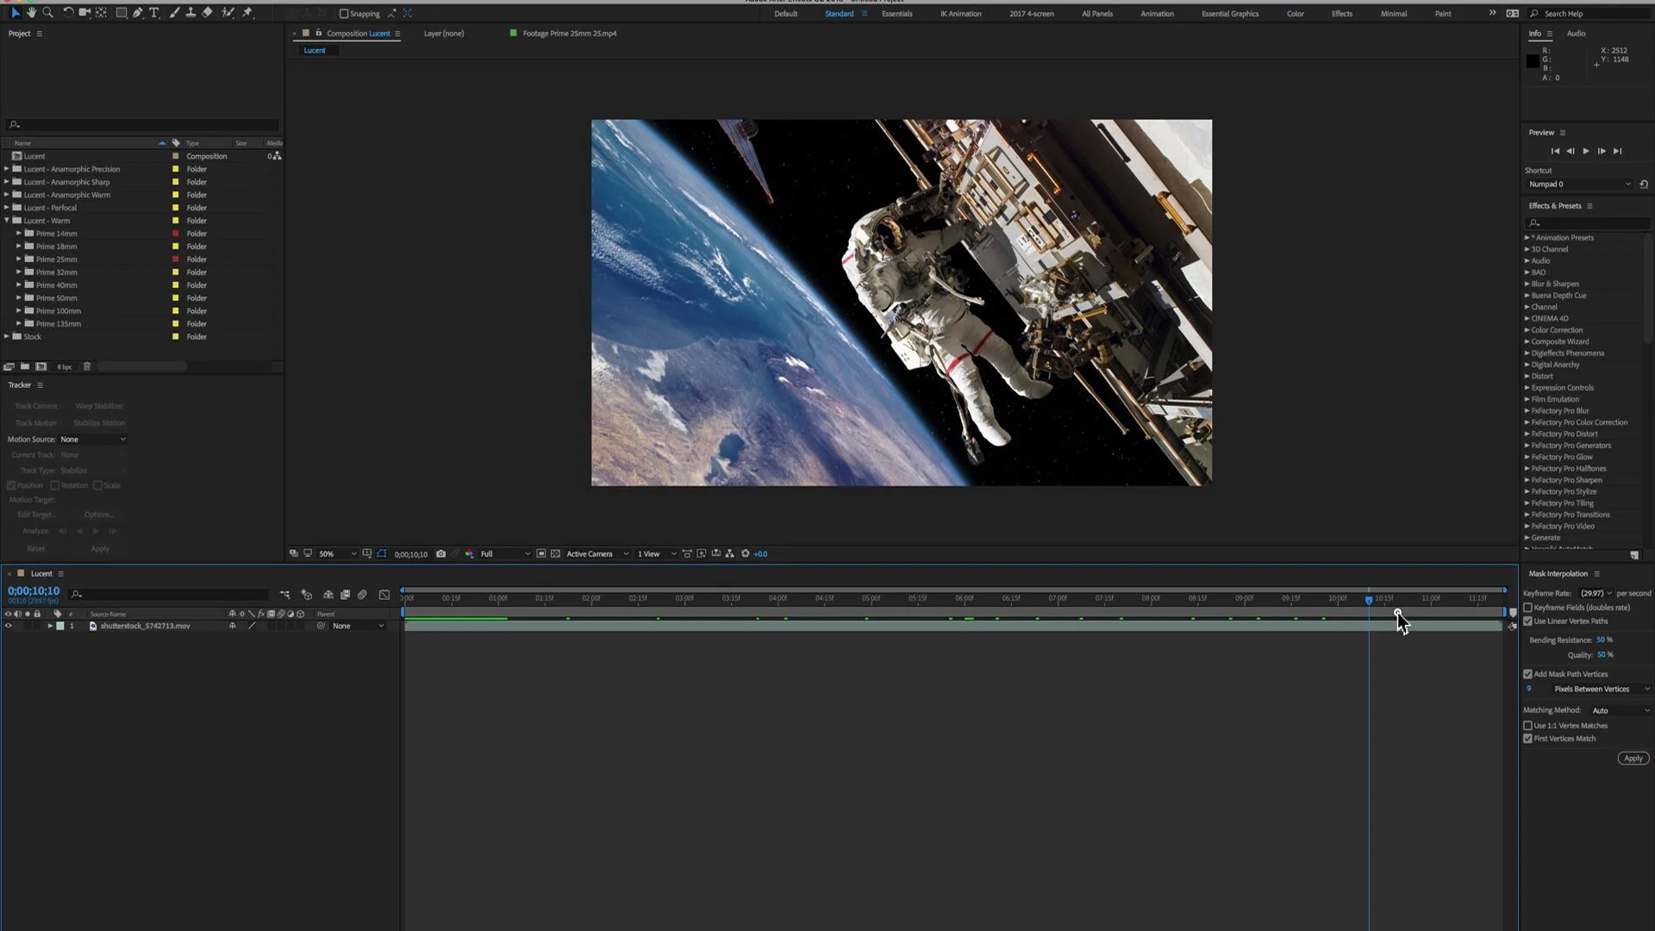Open the Matching Method Auto dropdown

click(x=1621, y=711)
